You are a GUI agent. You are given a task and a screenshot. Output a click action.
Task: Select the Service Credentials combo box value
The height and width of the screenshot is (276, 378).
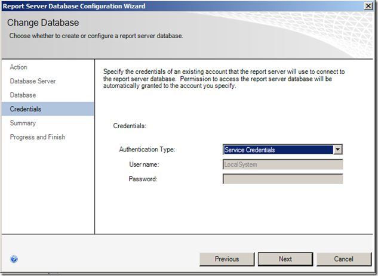pyautogui.click(x=278, y=150)
